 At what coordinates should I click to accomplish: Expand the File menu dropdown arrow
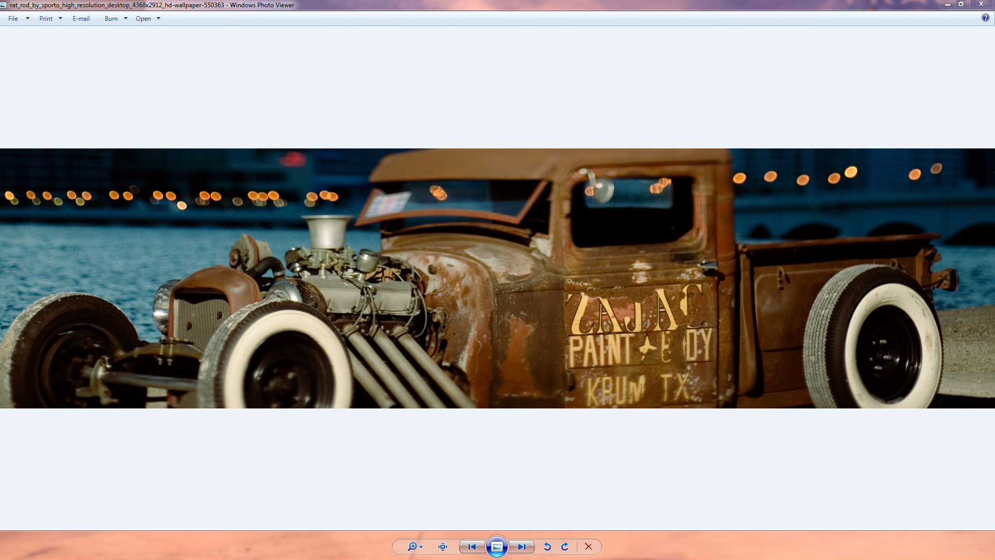[27, 19]
